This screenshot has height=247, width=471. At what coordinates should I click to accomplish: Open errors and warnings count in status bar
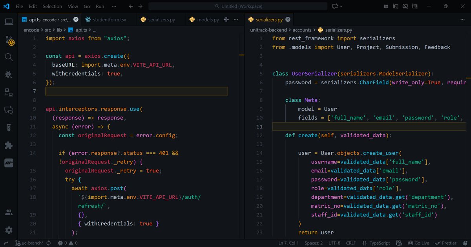click(68, 243)
